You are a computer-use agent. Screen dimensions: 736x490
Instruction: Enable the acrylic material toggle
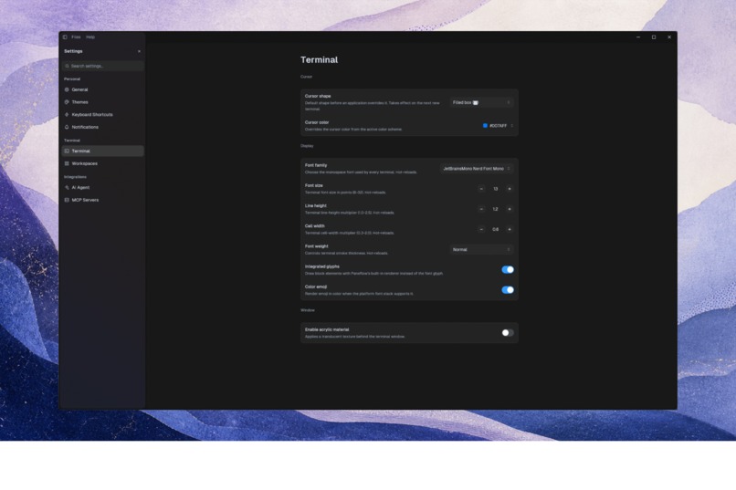[508, 333]
